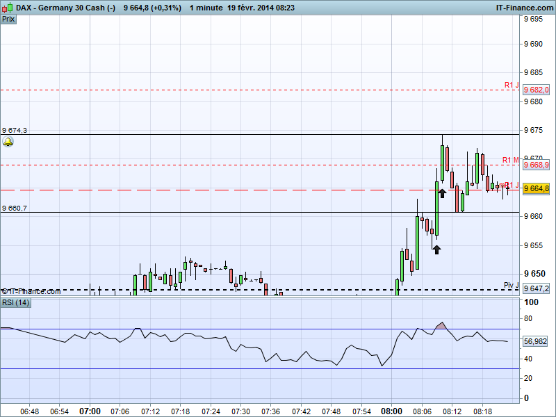Click the R1 J price tag 9 682,0
Image resolution: width=556 pixels, height=417 pixels.
pyautogui.click(x=536, y=90)
